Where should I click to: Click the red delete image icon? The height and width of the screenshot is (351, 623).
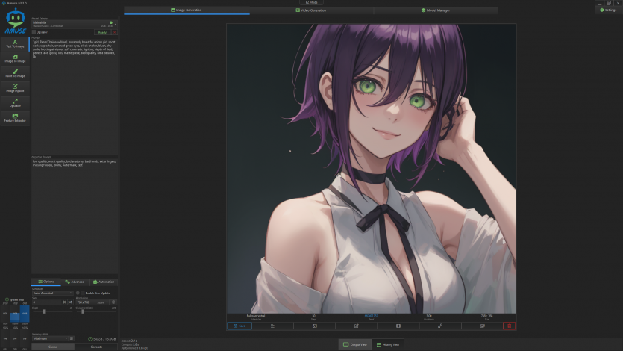(509, 326)
